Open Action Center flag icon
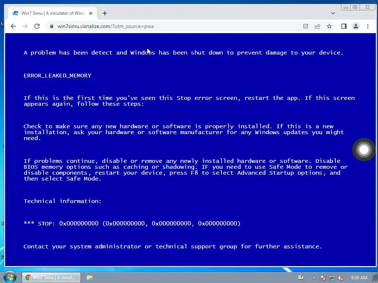 click(x=323, y=278)
